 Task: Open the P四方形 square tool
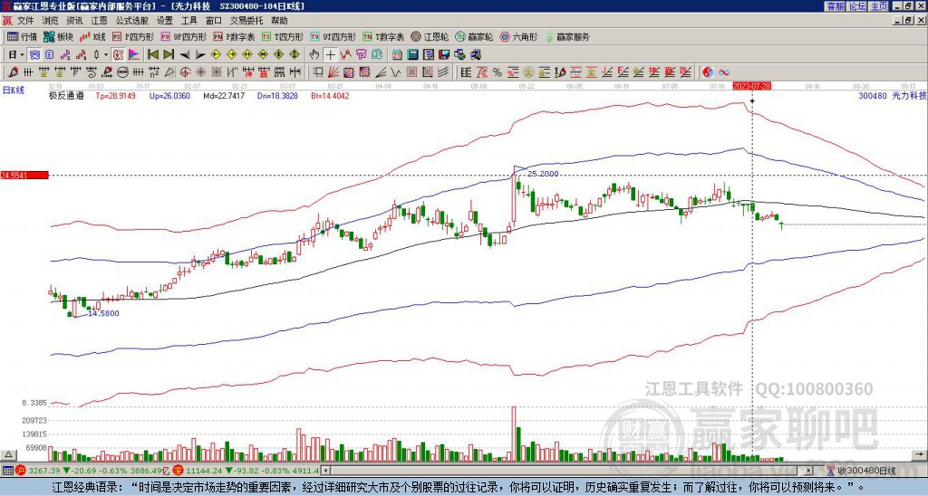point(133,36)
